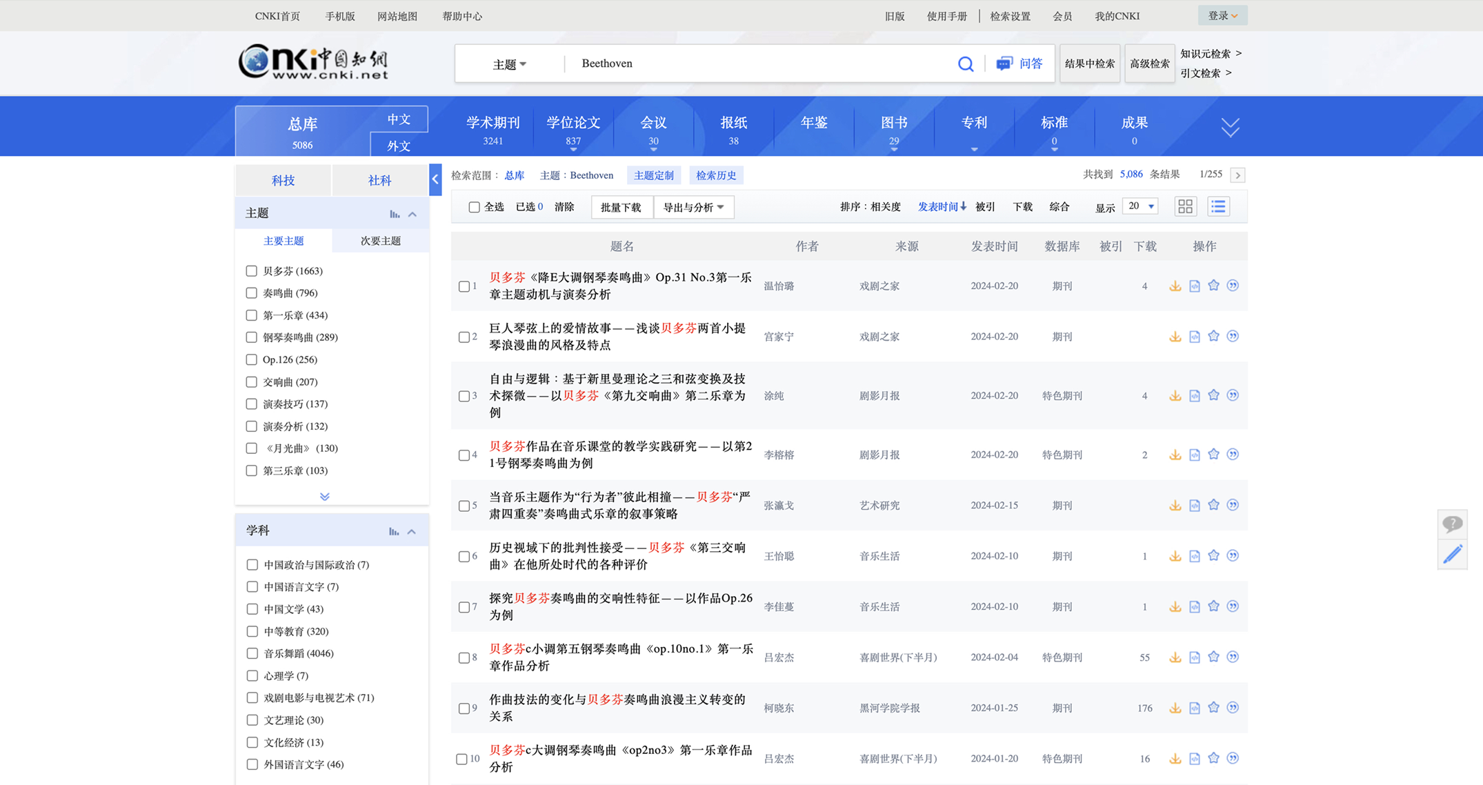Click the 结果中检索 button
The image size is (1483, 785).
coord(1090,63)
